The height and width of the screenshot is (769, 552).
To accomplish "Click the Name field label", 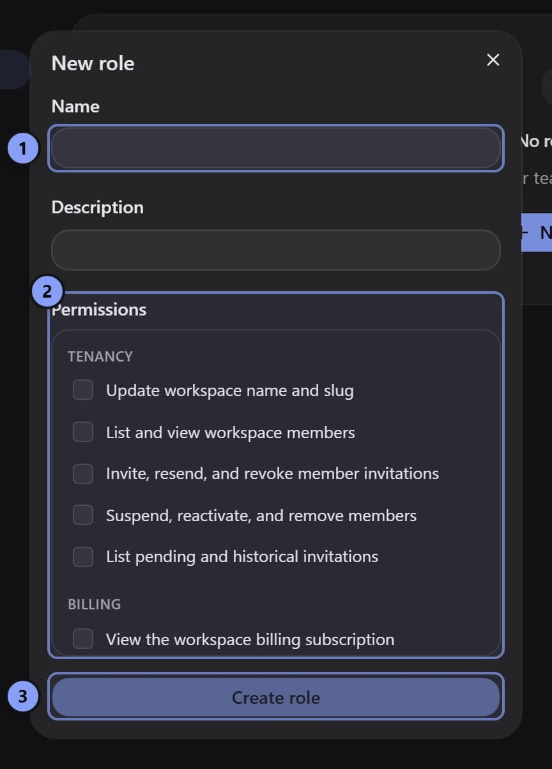I will coord(75,106).
